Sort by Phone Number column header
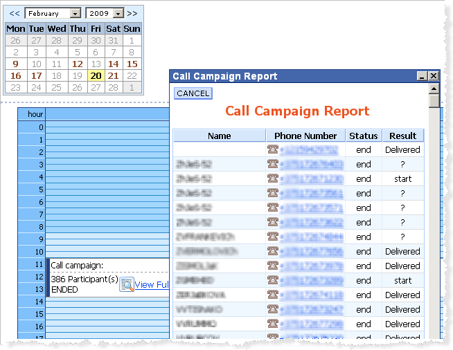This screenshot has height=350, width=453. click(x=305, y=136)
